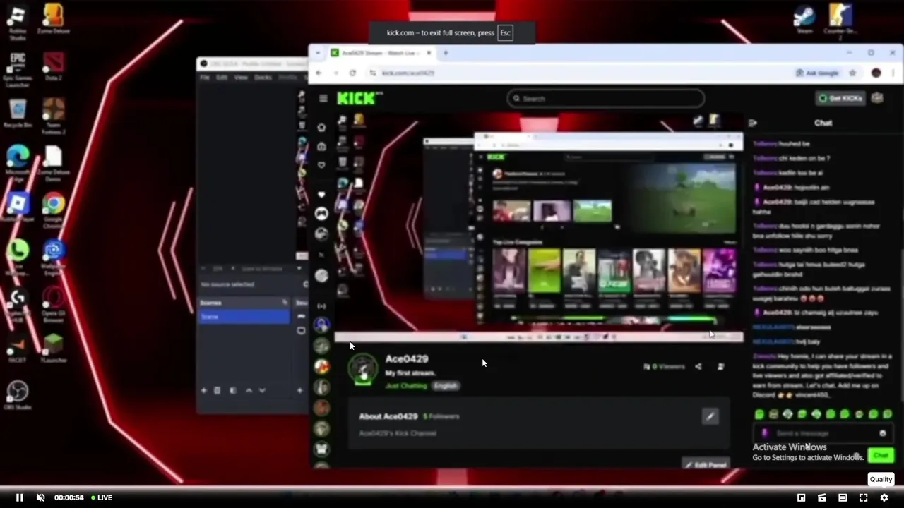Open the Wallpaper Engine desktop icon
The width and height of the screenshot is (904, 508).
coord(54,258)
